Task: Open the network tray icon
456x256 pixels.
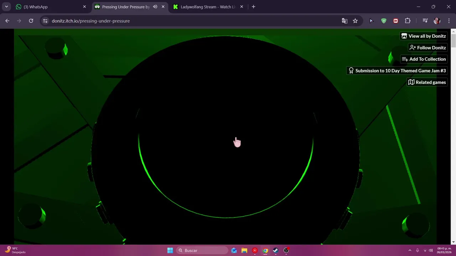Action: pos(425,250)
